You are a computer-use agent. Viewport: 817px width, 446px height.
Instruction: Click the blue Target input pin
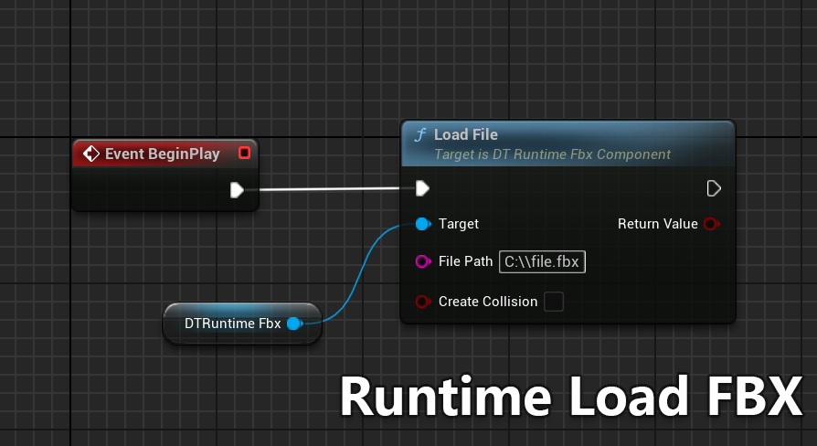pyautogui.click(x=423, y=224)
